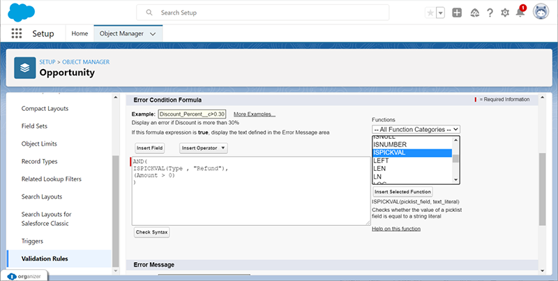The image size is (558, 281).
Task: Select ISPICKVAL in the functions list
Action: [x=412, y=153]
